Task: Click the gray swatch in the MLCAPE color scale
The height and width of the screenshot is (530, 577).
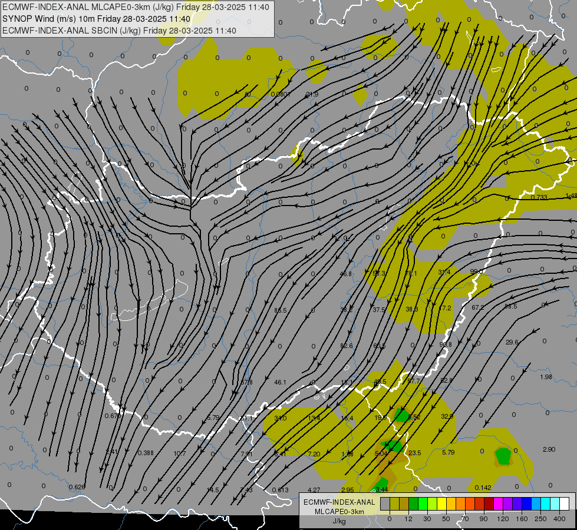Action: (385, 503)
